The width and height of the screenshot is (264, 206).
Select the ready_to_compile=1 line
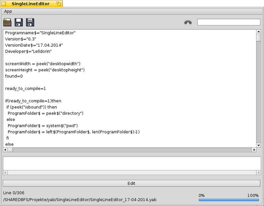coord(25,89)
